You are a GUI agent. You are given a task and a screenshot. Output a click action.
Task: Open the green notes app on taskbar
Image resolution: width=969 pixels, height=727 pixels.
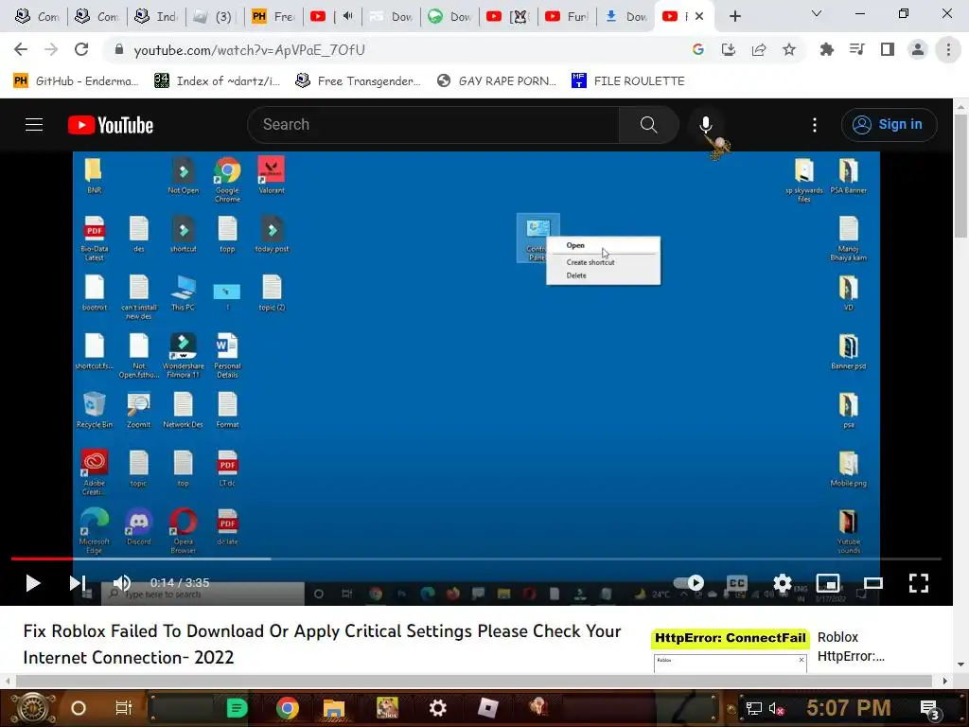(x=236, y=708)
